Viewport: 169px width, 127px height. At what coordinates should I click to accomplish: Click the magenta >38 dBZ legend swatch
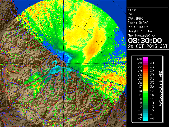pos(145,59)
